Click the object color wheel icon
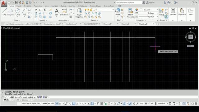The width and height of the screenshot is (199, 112). point(137,10)
